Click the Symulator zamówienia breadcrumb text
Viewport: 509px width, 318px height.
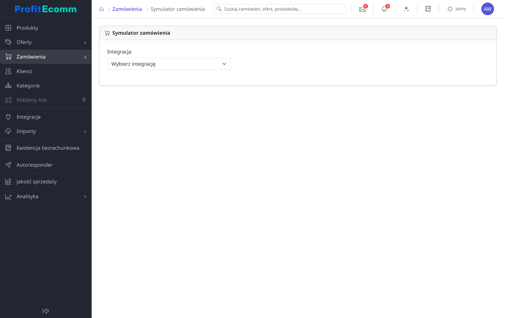point(178,9)
